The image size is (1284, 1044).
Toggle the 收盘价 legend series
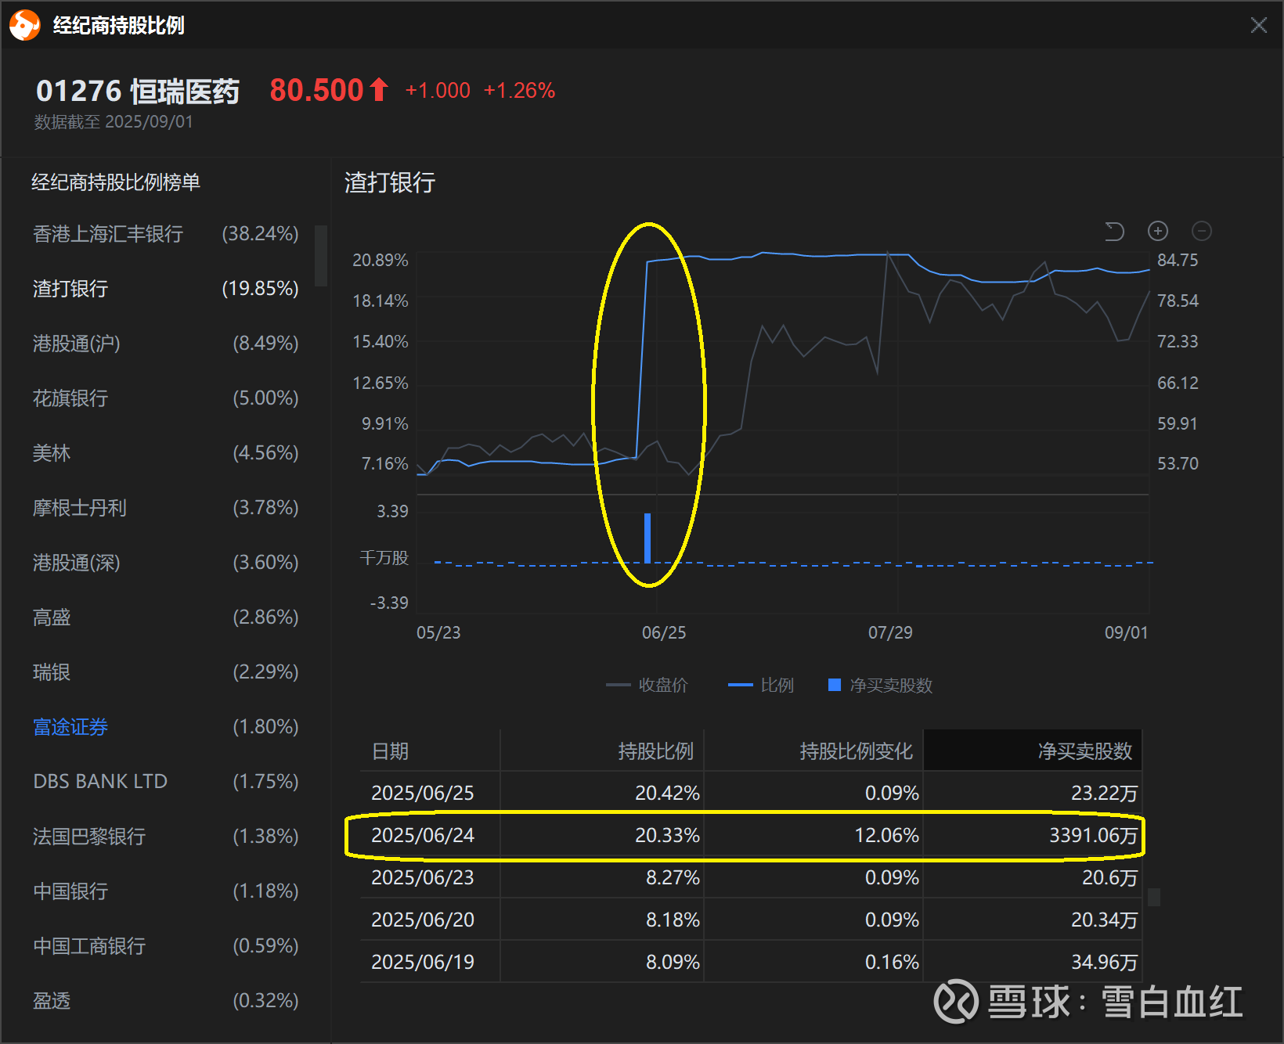coord(647,686)
